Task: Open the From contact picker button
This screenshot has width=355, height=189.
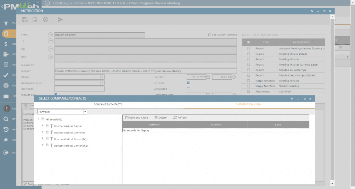Action: (50, 35)
